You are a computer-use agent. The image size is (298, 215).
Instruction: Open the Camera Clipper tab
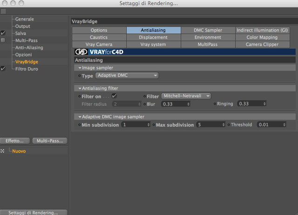coord(263,44)
